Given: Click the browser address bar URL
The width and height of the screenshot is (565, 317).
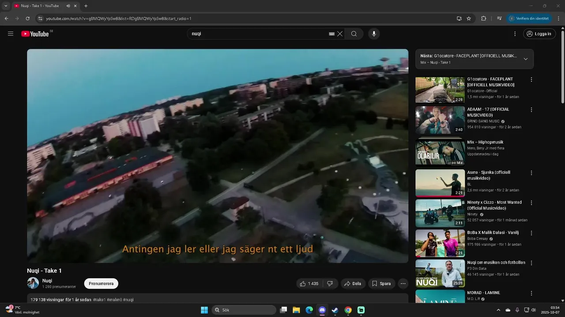Looking at the screenshot, I should [x=119, y=18].
